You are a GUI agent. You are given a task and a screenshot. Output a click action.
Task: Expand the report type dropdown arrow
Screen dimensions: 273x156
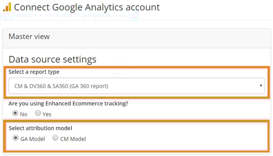coord(261,85)
